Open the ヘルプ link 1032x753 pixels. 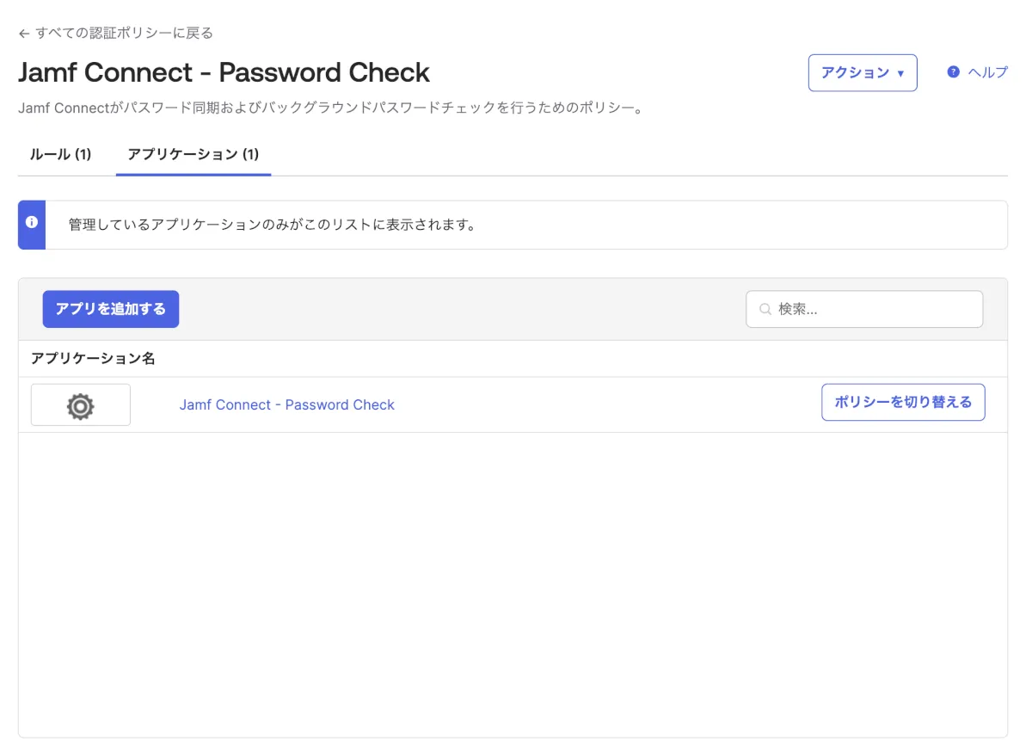click(987, 72)
